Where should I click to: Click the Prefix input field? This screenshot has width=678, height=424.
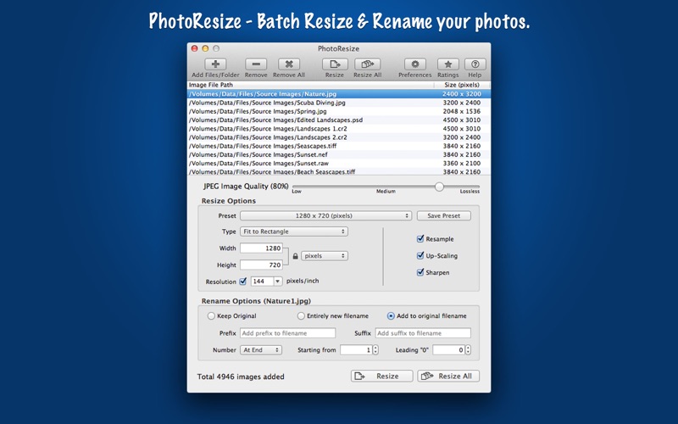287,333
